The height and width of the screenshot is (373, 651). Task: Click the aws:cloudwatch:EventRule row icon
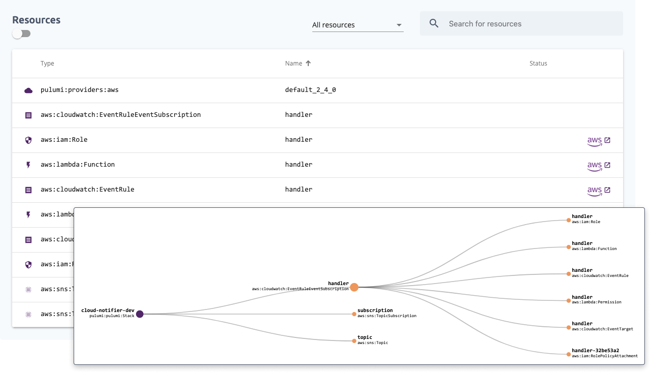click(x=28, y=190)
